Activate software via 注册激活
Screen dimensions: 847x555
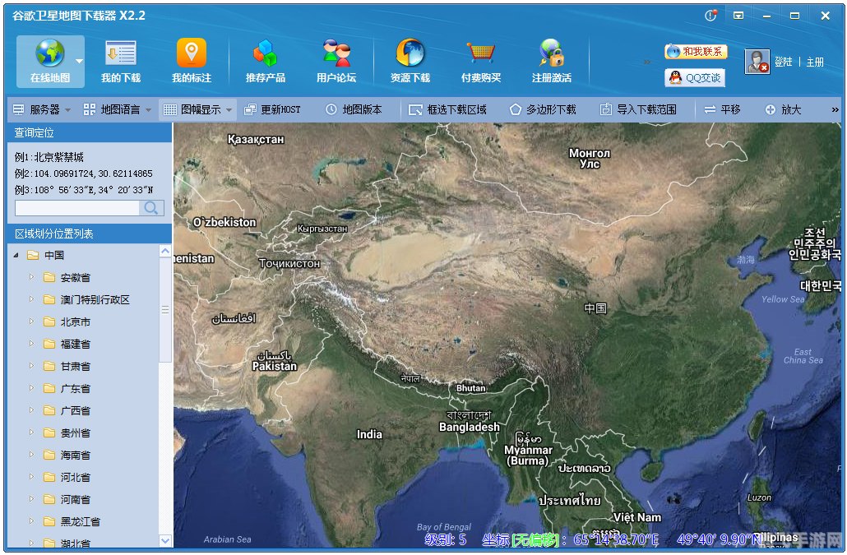coord(553,62)
